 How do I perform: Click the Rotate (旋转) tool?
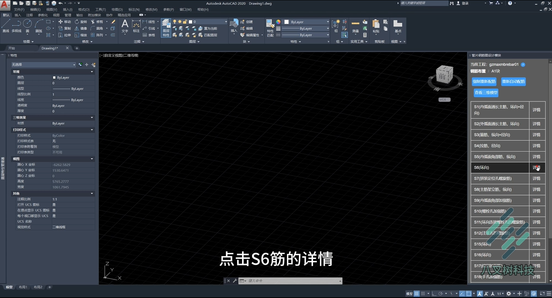(82, 22)
